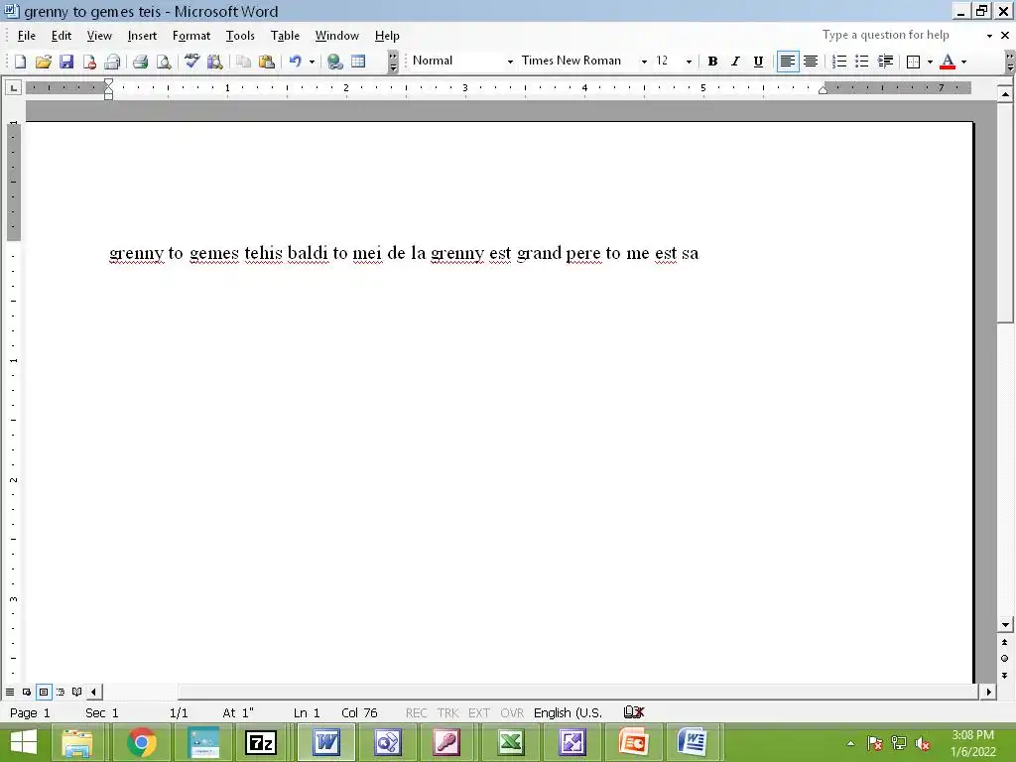
Task: Expand the Undo history dropdown arrow
Action: click(312, 62)
